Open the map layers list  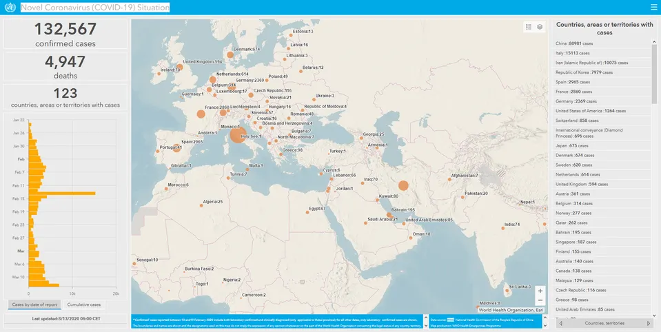pos(540,27)
